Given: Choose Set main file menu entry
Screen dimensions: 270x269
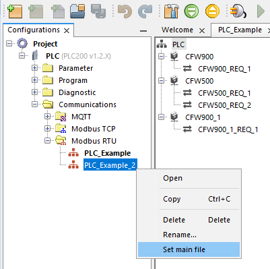Looking at the screenshot, I should (189, 249).
